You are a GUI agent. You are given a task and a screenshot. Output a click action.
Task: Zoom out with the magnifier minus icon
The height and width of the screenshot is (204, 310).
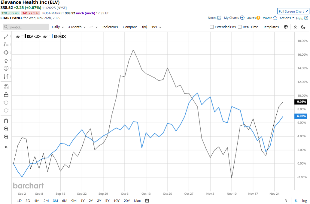tap(6, 137)
